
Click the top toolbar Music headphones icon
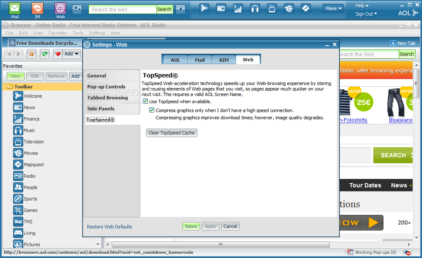pos(255,8)
